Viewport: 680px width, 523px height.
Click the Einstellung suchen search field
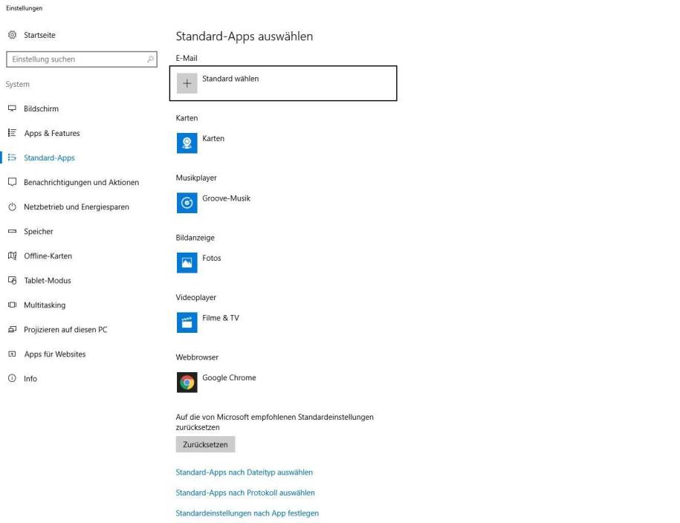(82, 58)
